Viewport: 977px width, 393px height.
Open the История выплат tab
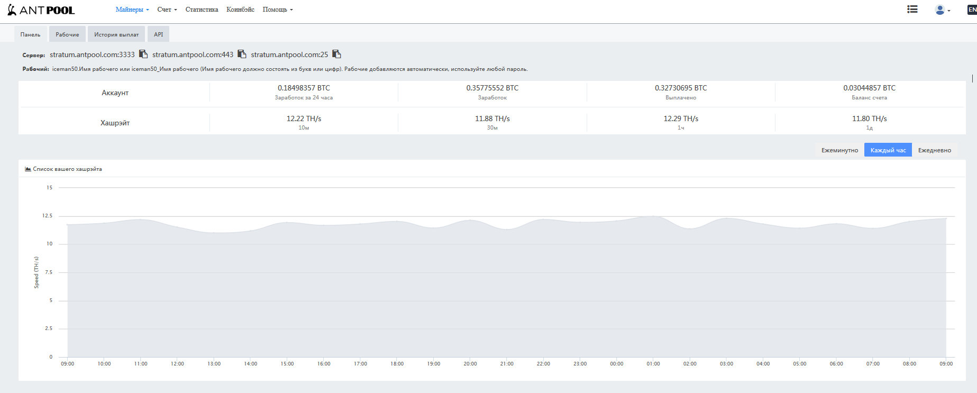116,34
